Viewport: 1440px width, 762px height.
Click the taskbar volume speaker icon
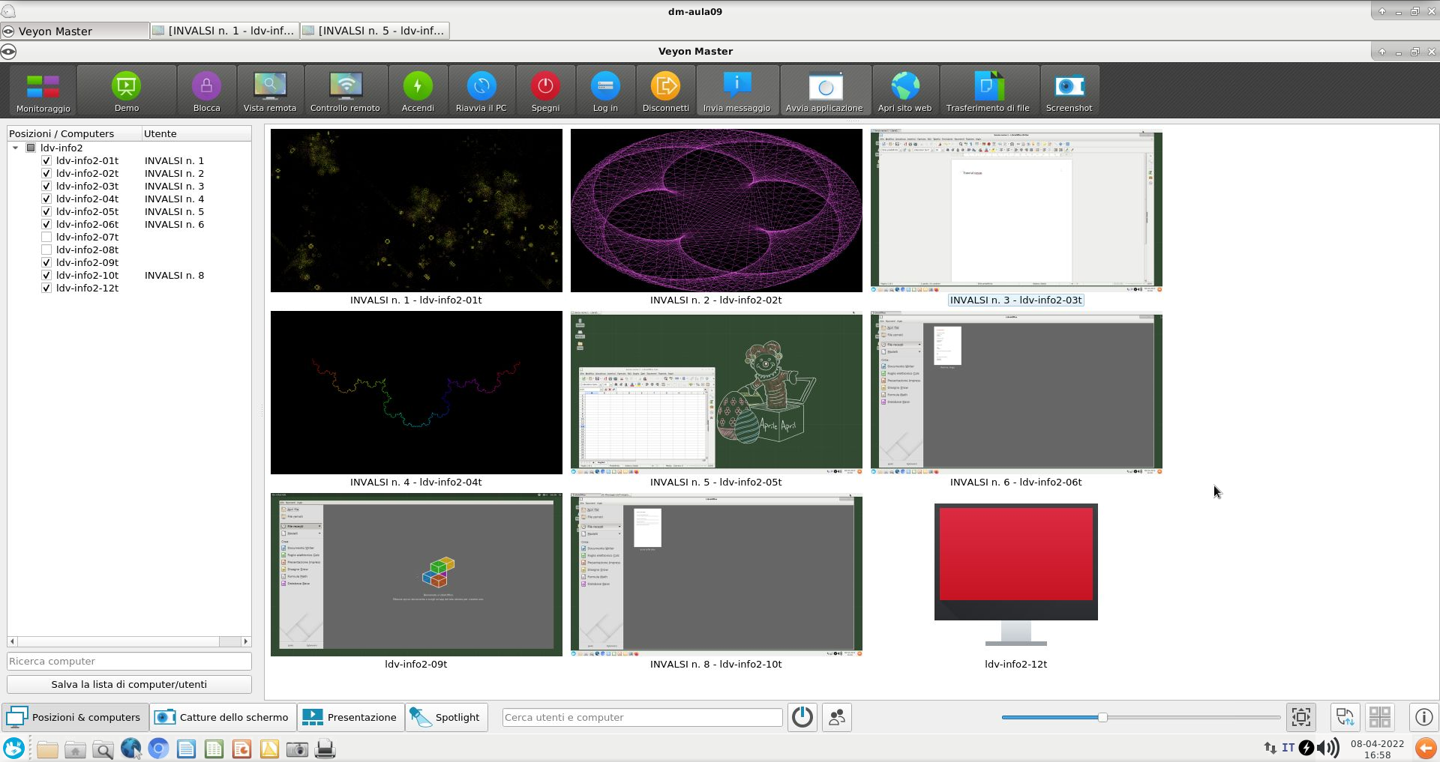click(1328, 748)
